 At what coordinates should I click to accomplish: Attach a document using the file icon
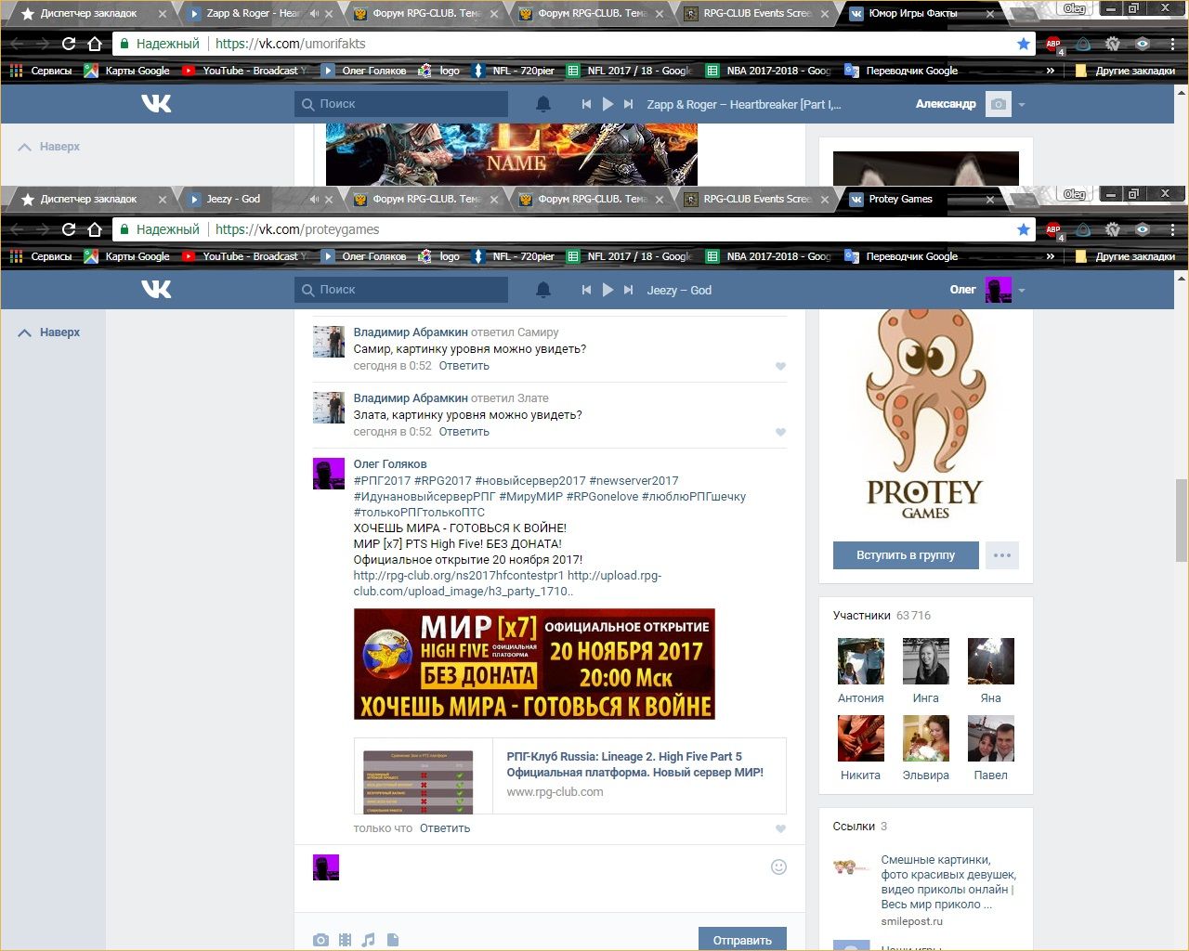pyautogui.click(x=392, y=940)
